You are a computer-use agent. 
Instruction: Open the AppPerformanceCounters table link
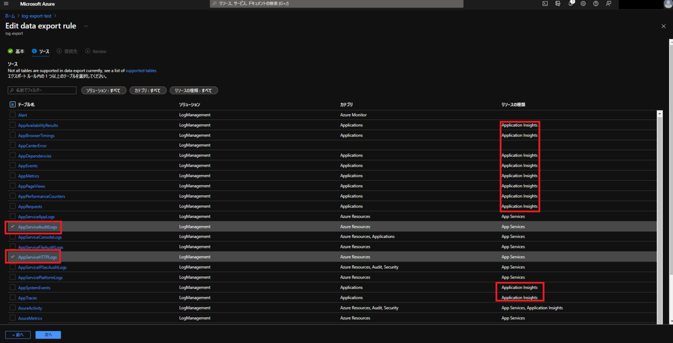tap(42, 196)
